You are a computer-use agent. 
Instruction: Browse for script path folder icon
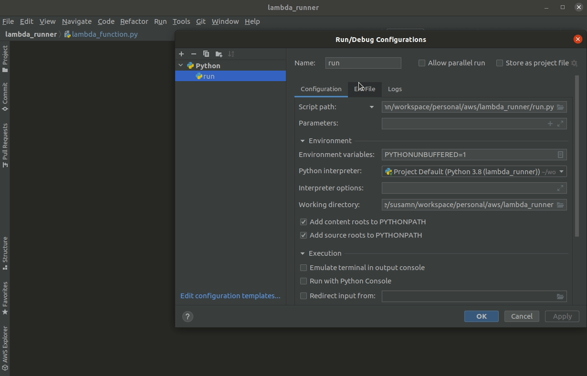tap(560, 107)
